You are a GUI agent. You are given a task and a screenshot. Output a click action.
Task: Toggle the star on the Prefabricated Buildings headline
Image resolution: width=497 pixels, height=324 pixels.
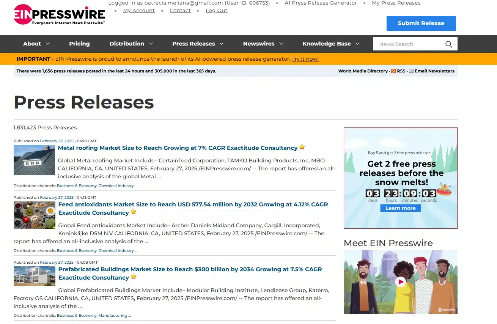coord(133,277)
